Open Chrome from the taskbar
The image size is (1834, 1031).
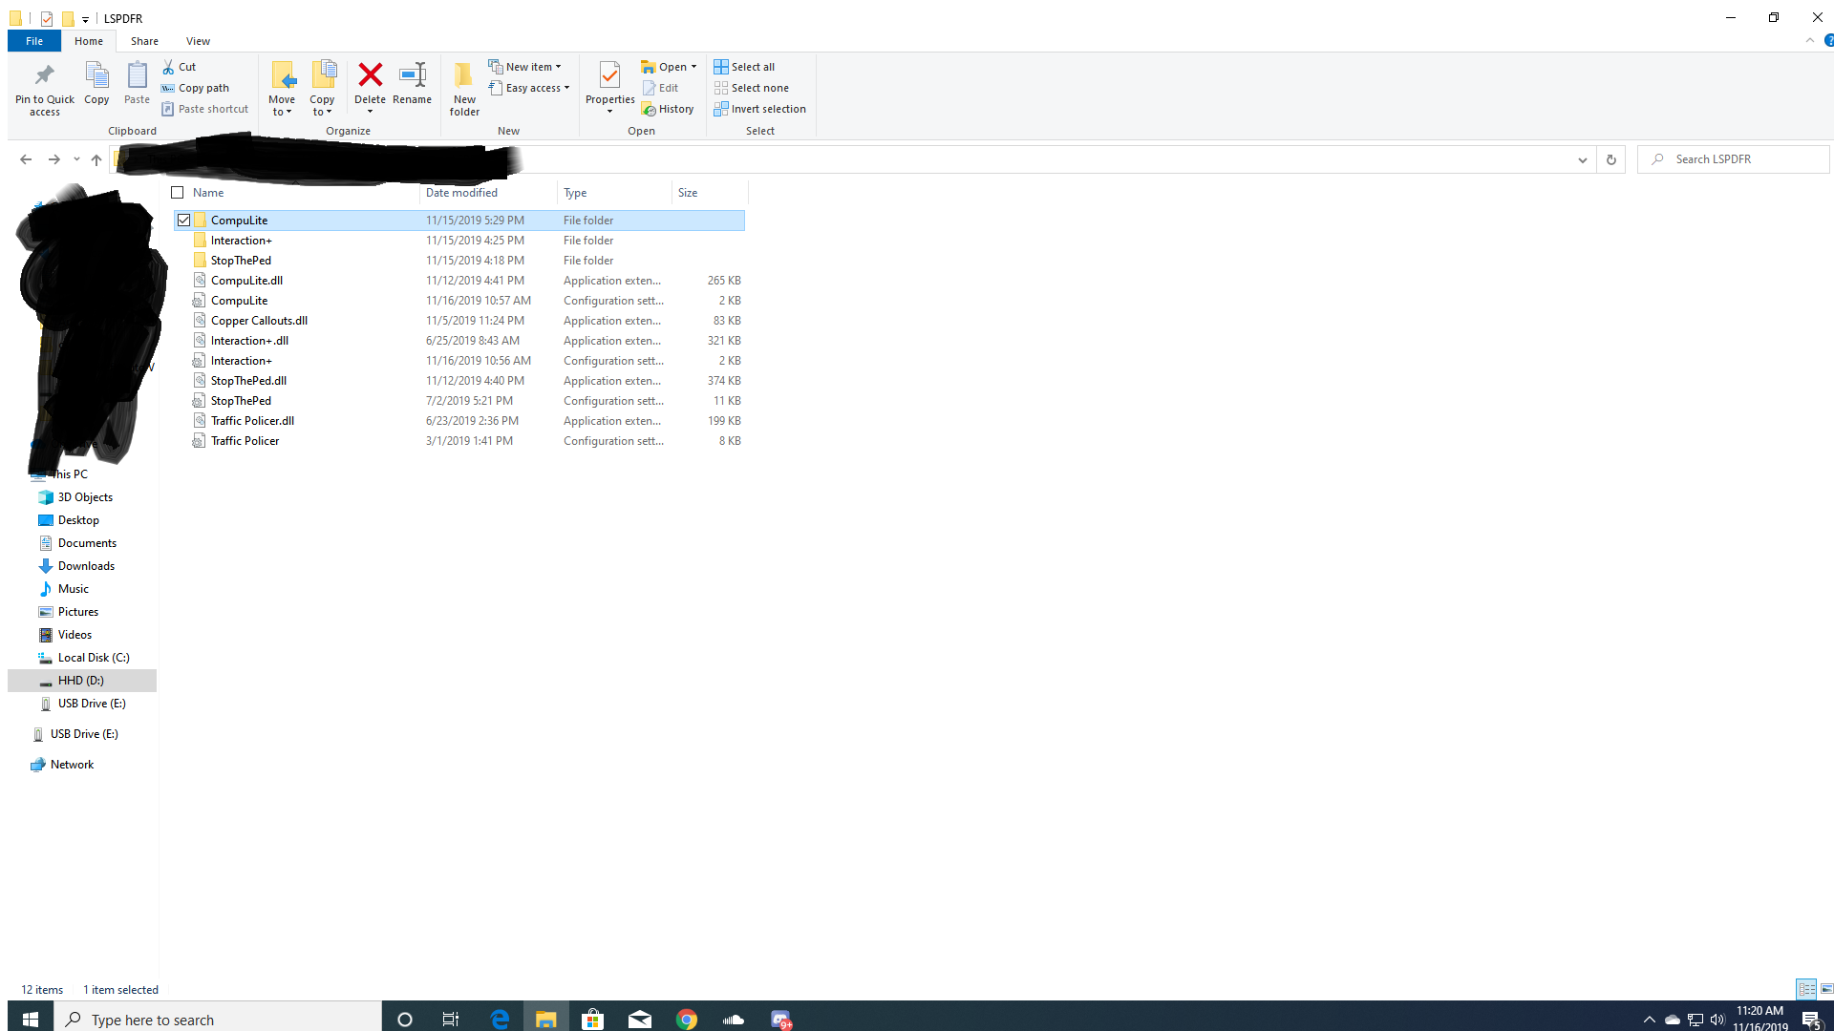[x=686, y=1020]
